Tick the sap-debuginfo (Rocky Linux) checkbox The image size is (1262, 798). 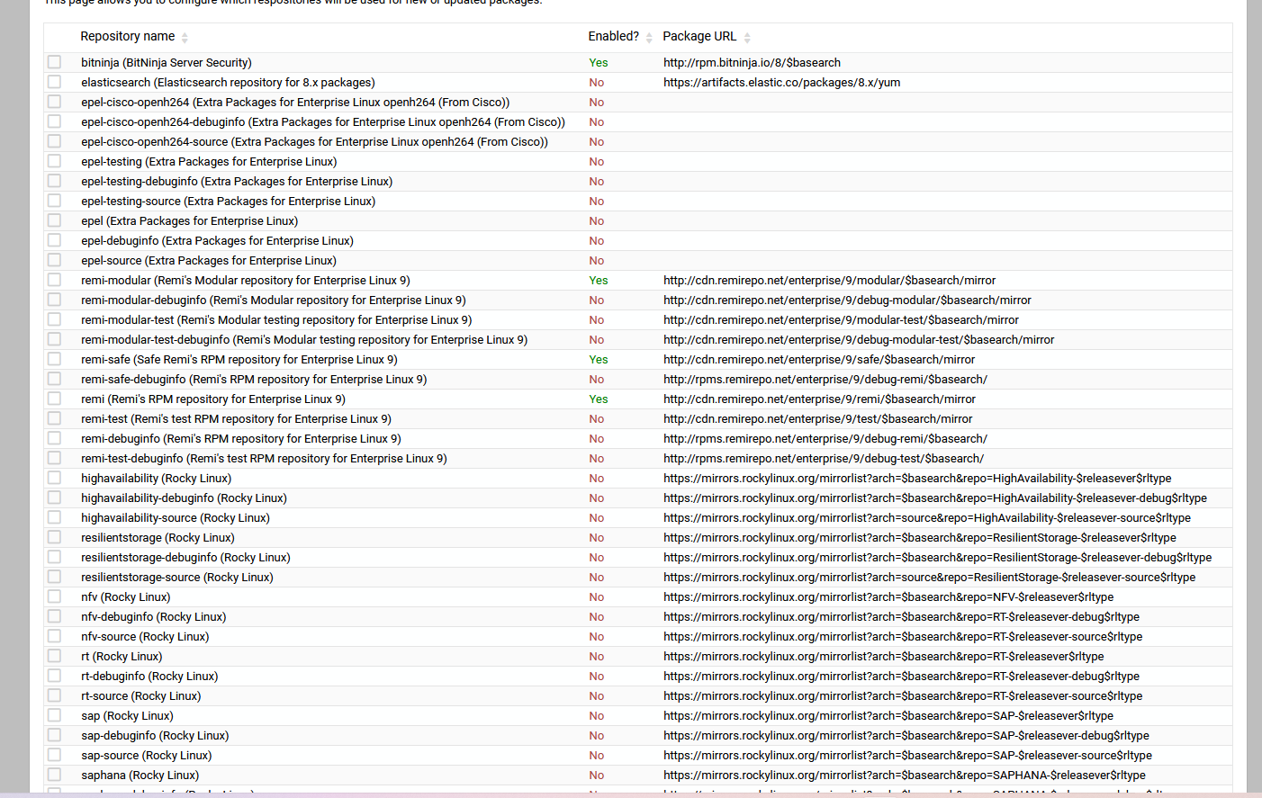click(55, 735)
